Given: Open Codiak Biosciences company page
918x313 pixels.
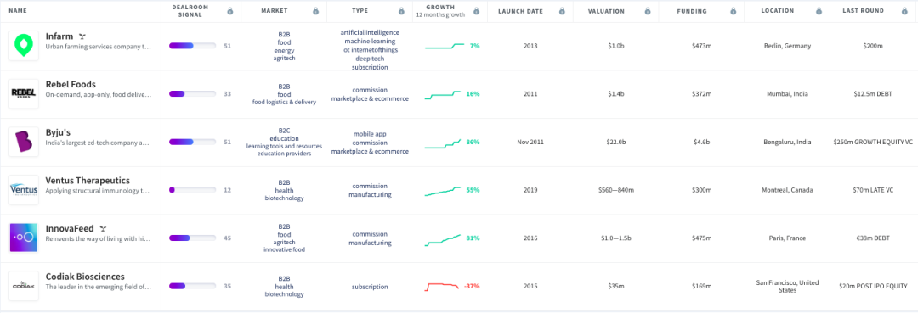Looking at the screenshot, I should click(x=85, y=277).
